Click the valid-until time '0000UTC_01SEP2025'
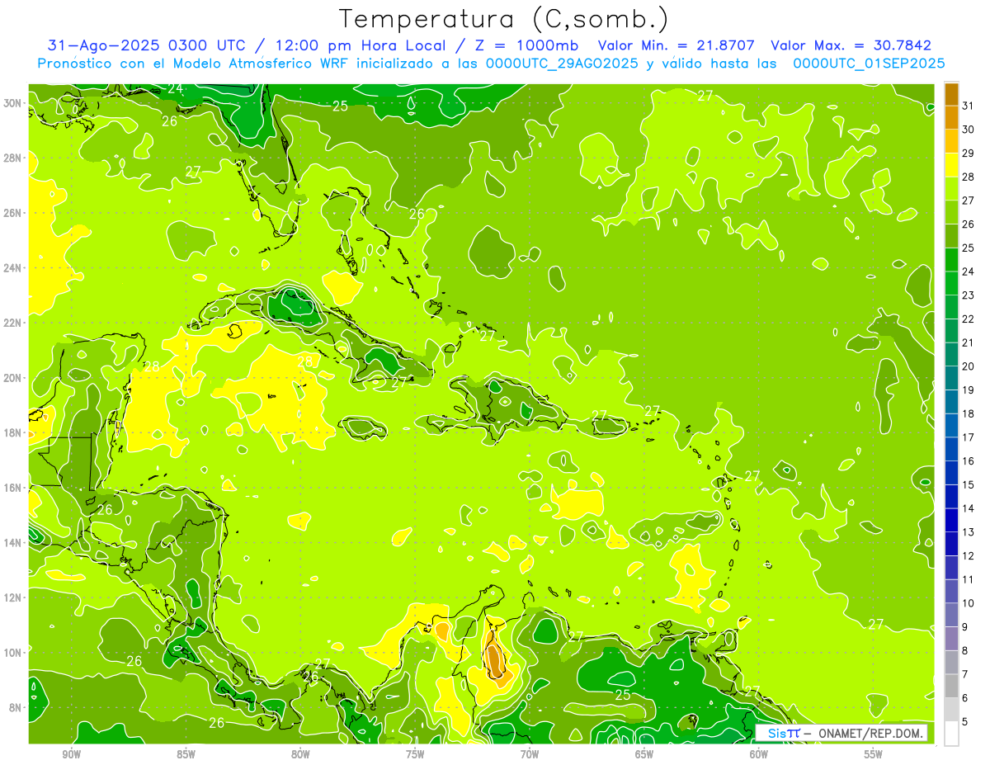This screenshot has width=990, height=765. tap(869, 64)
